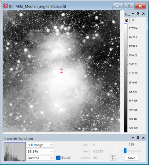
Task: Increase Contrast with the up stepper arrow
Action: (x=113, y=157)
